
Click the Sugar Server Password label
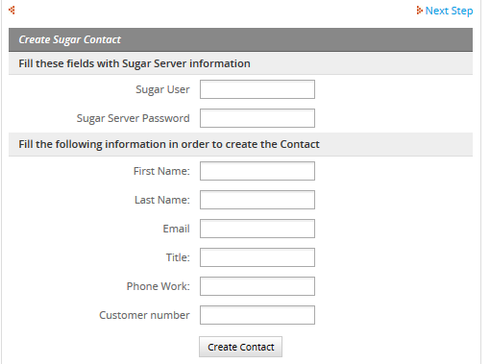pyautogui.click(x=134, y=118)
